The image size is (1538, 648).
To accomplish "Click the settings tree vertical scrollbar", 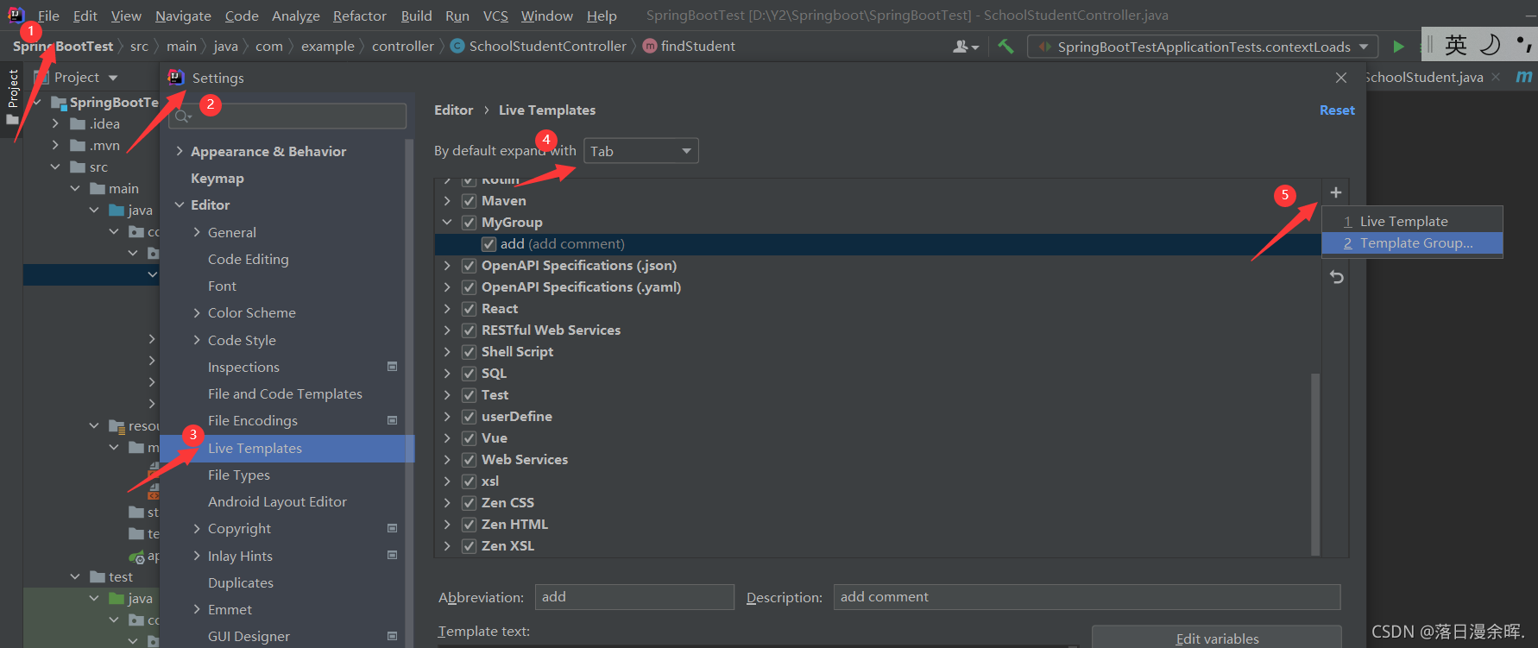I will (409, 393).
